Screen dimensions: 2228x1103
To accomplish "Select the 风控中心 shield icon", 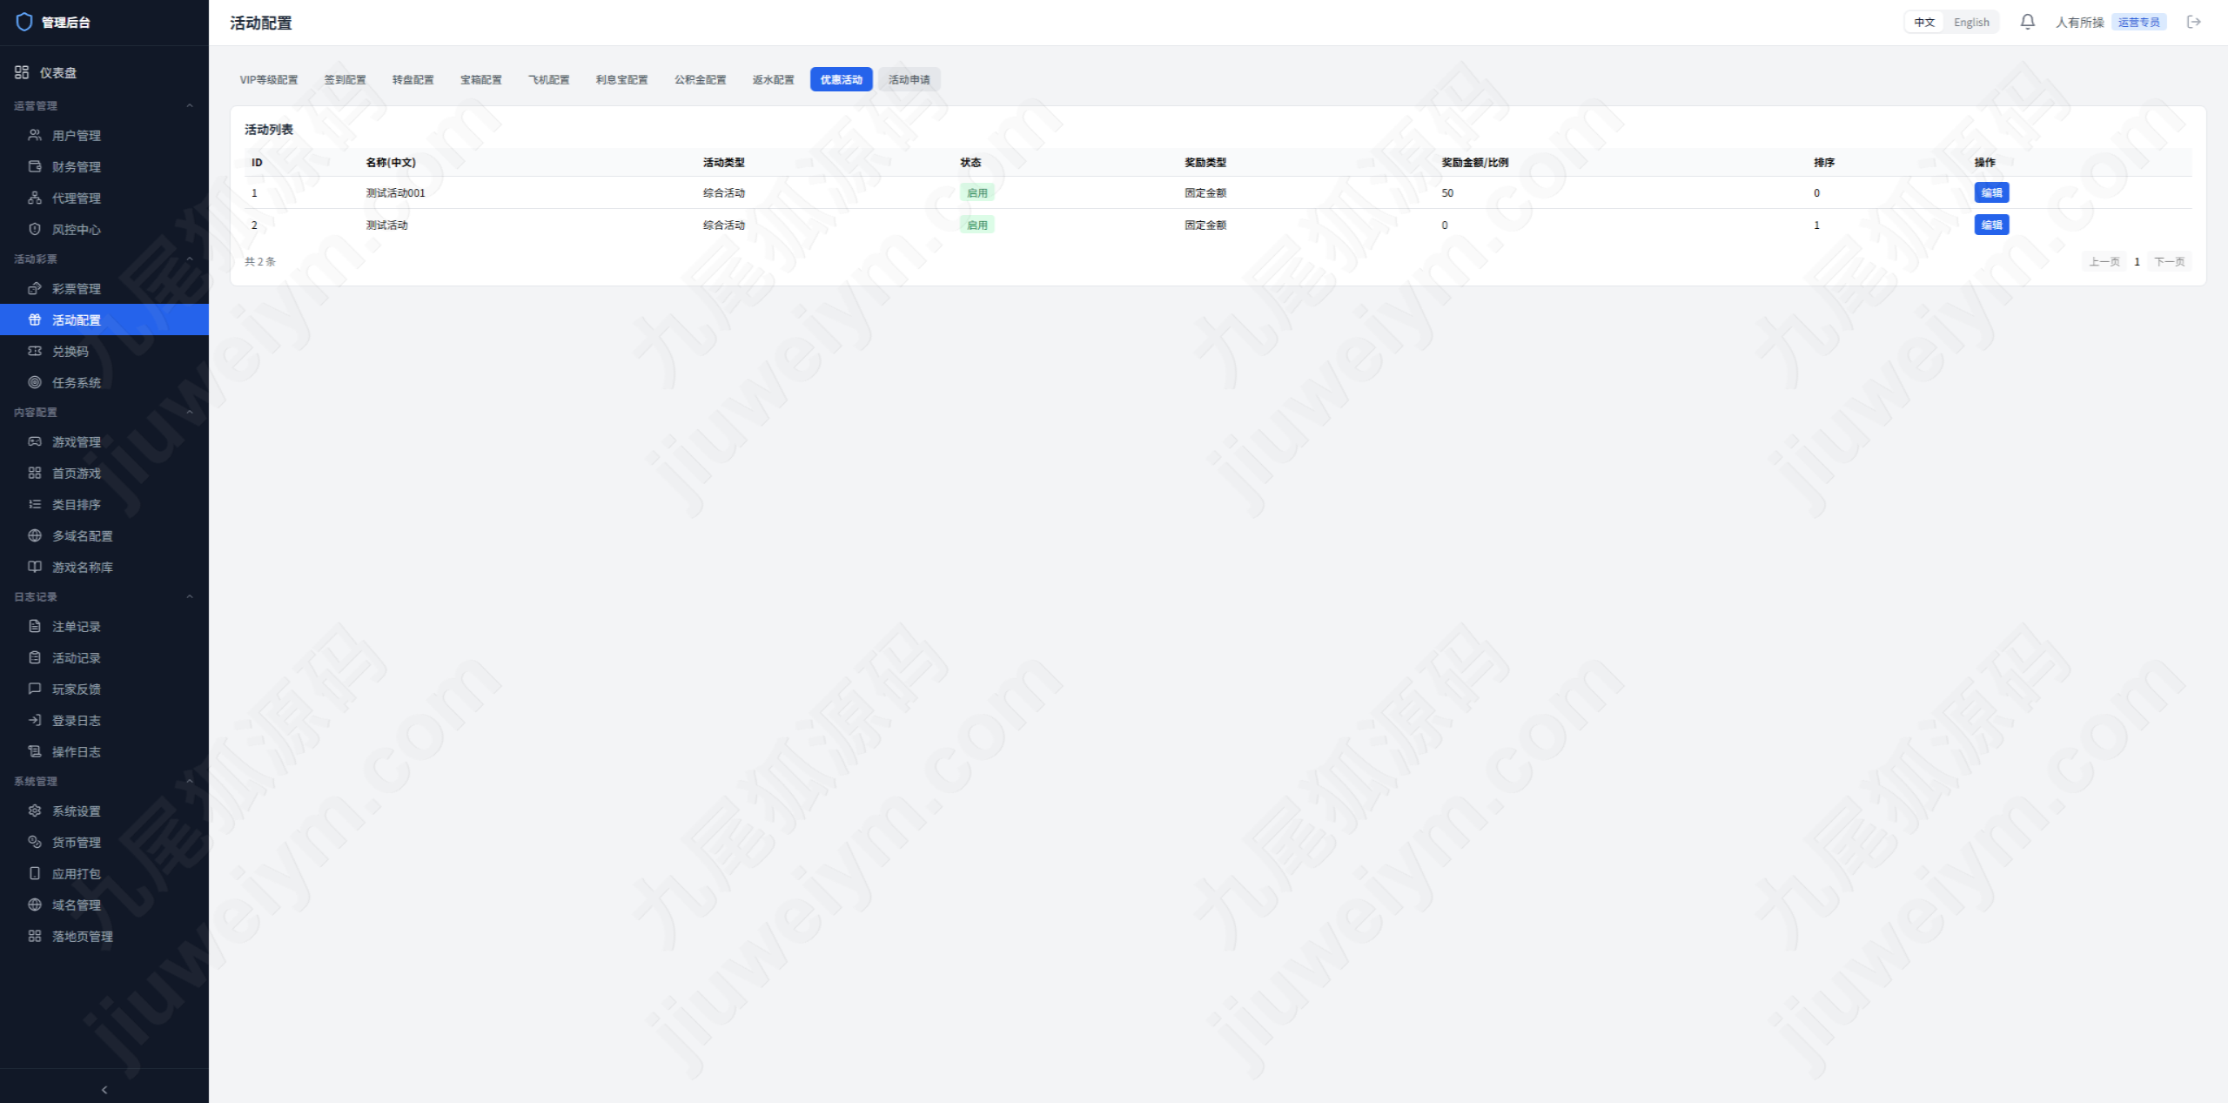I will pyautogui.click(x=35, y=229).
